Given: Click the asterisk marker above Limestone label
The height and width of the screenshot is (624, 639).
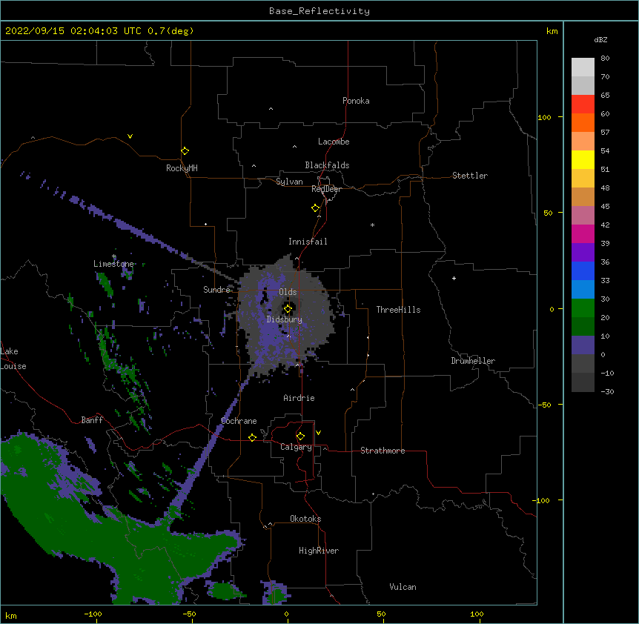Looking at the screenshot, I should pyautogui.click(x=114, y=256).
